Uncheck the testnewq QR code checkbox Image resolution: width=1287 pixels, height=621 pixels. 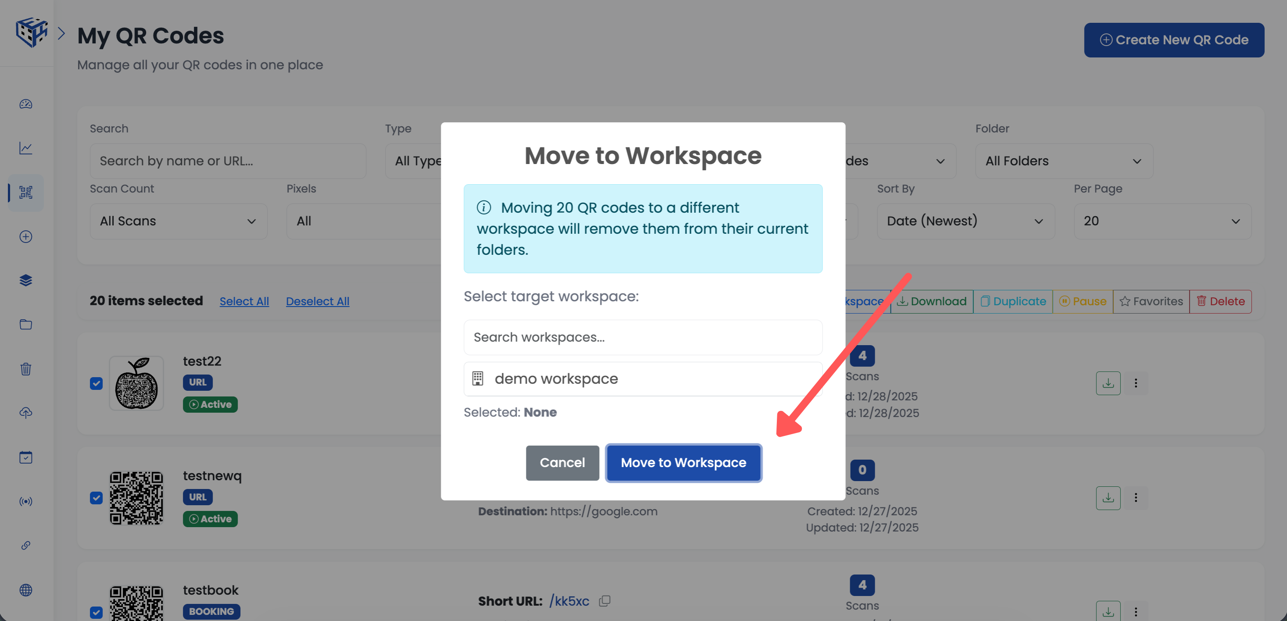click(96, 498)
